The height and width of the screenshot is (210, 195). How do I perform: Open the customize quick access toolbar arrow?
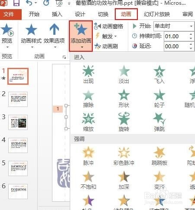tap(69, 3)
